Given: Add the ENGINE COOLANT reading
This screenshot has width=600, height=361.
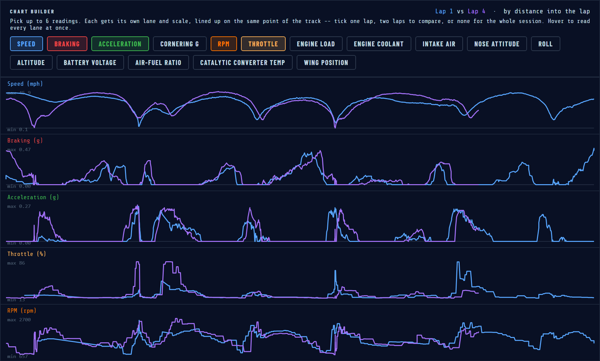Looking at the screenshot, I should (x=379, y=44).
